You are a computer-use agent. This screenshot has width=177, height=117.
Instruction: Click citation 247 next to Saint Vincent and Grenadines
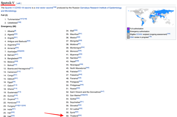[102, 91]
